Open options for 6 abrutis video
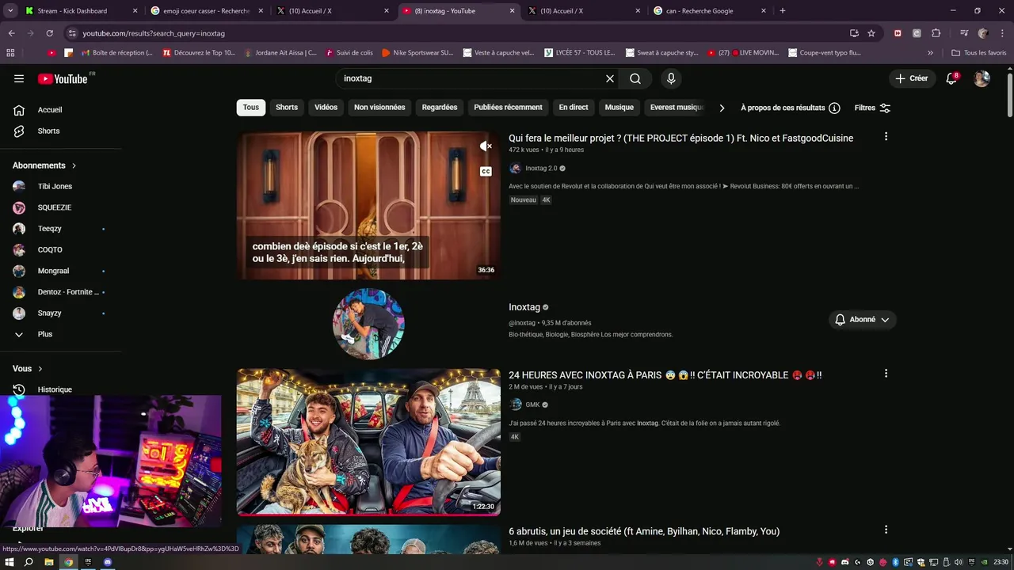This screenshot has width=1014, height=570. click(886, 530)
